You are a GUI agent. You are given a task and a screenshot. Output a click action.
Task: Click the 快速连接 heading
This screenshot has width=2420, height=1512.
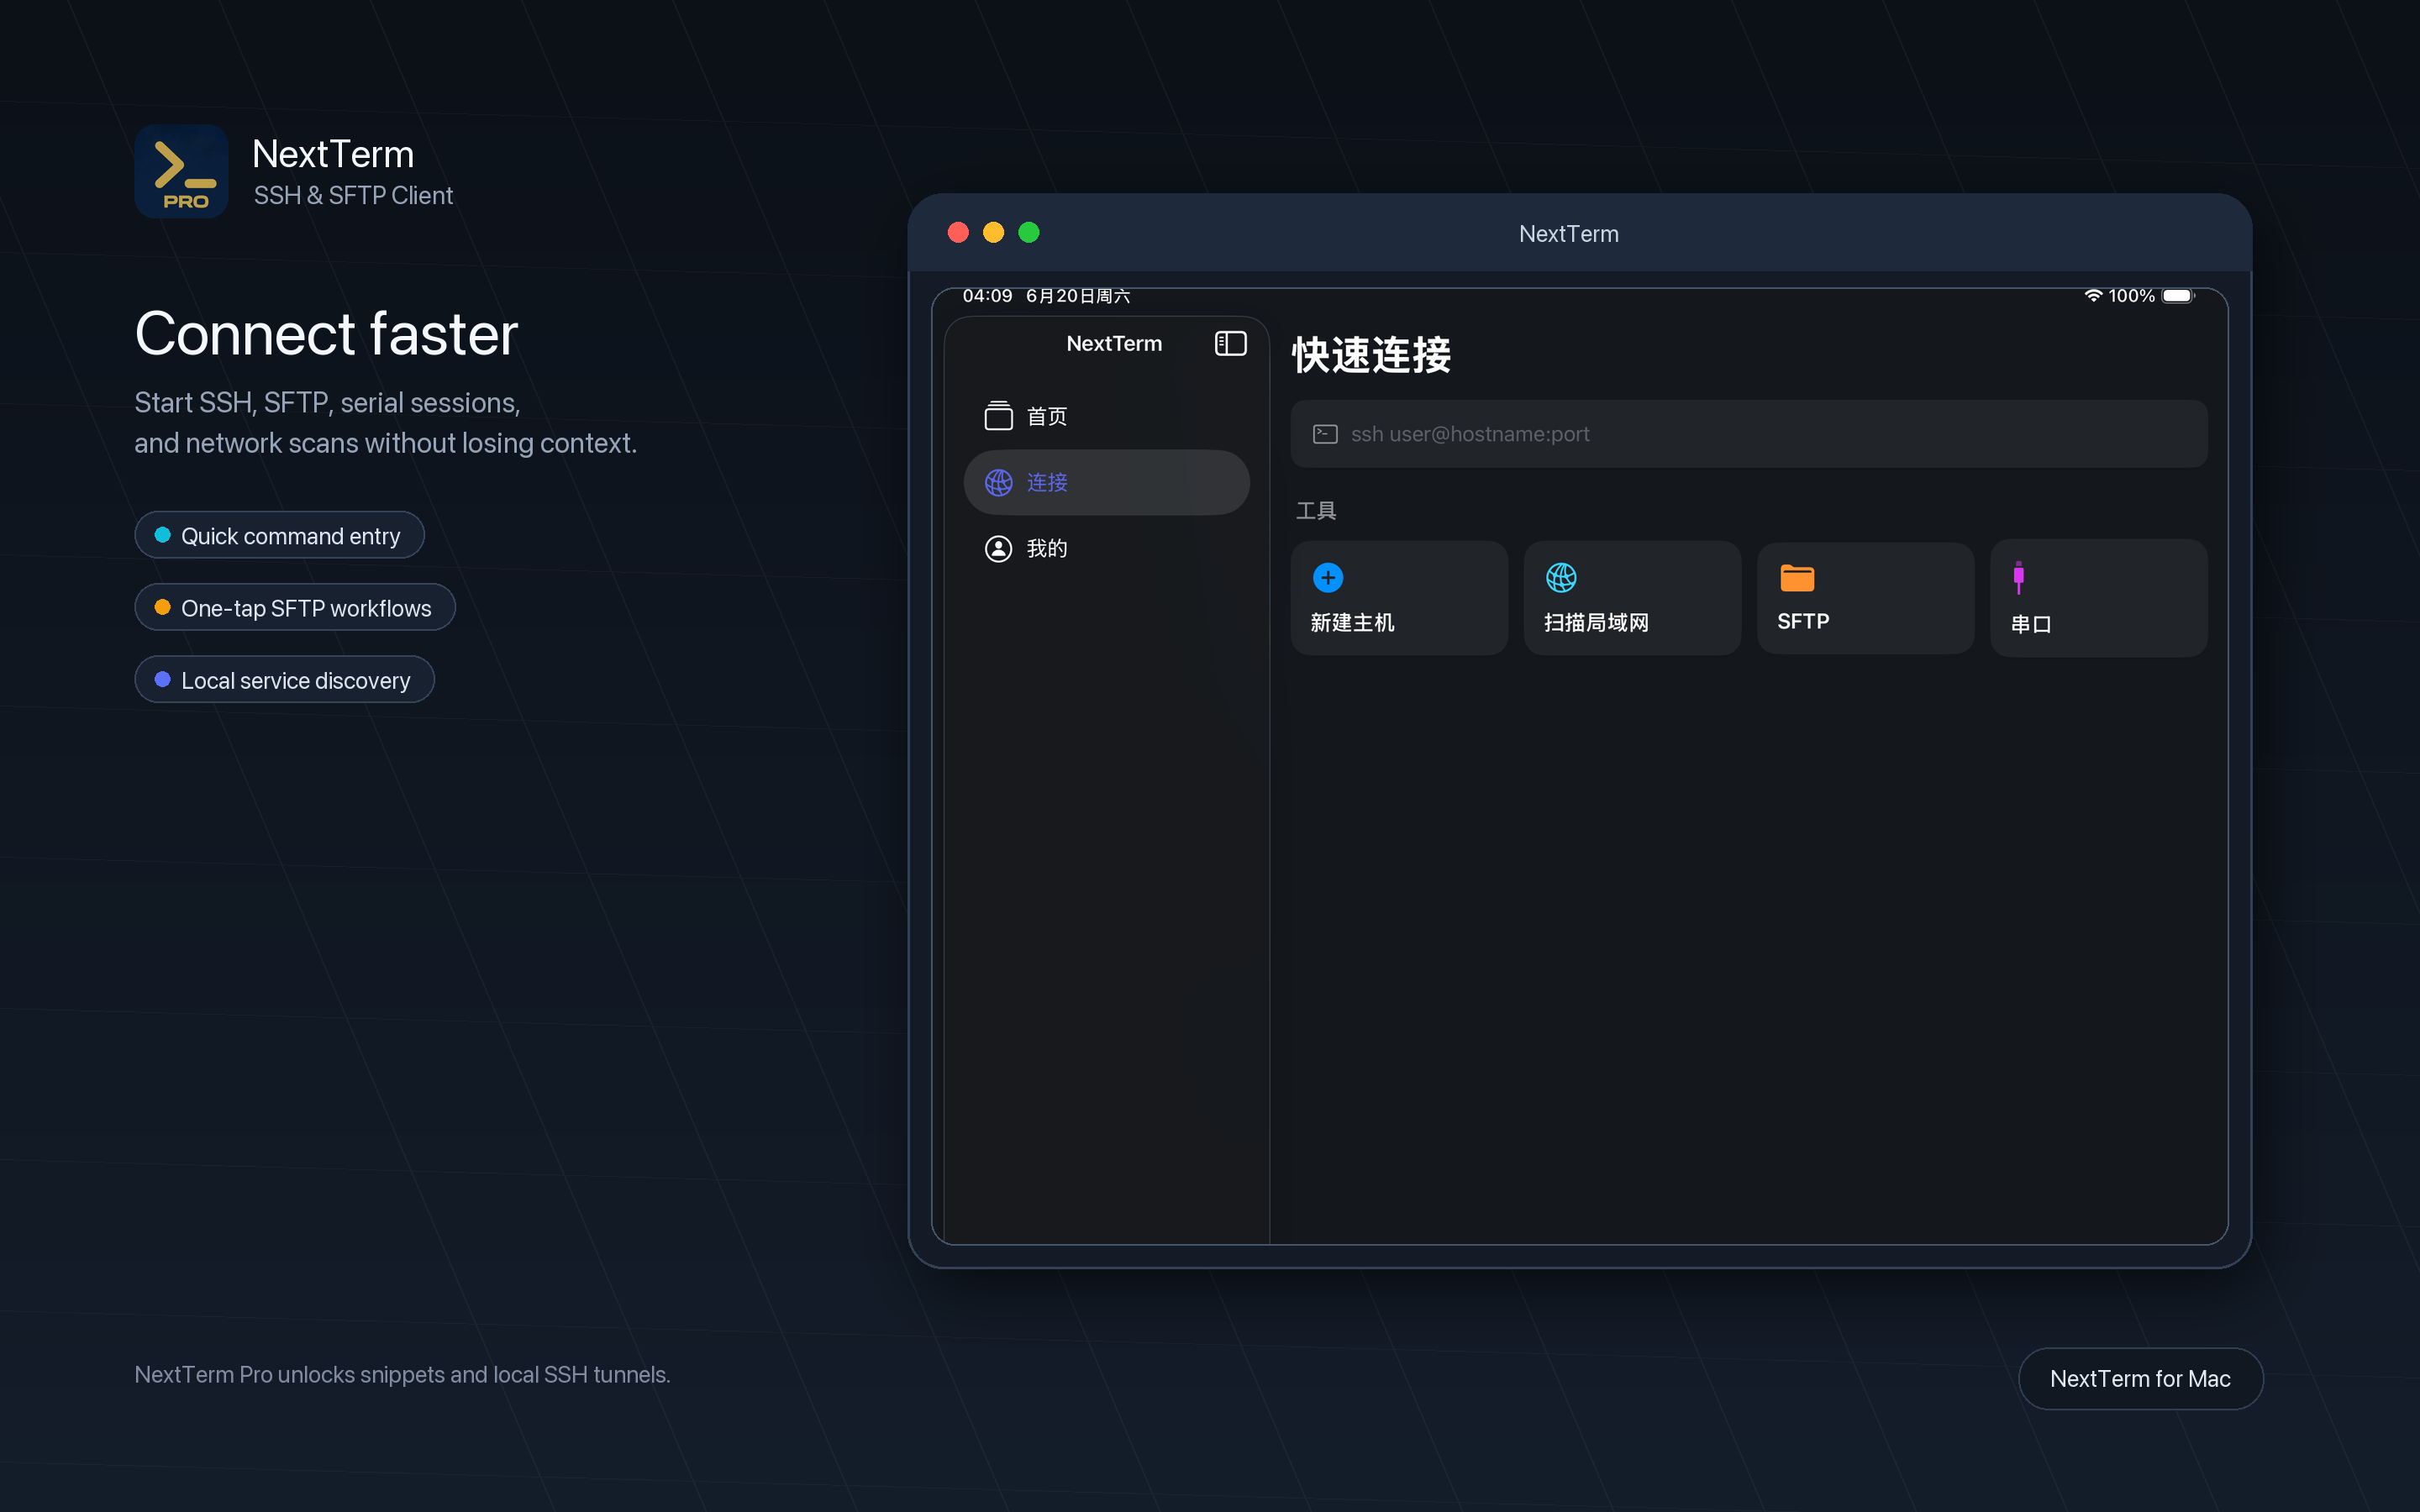(1371, 355)
